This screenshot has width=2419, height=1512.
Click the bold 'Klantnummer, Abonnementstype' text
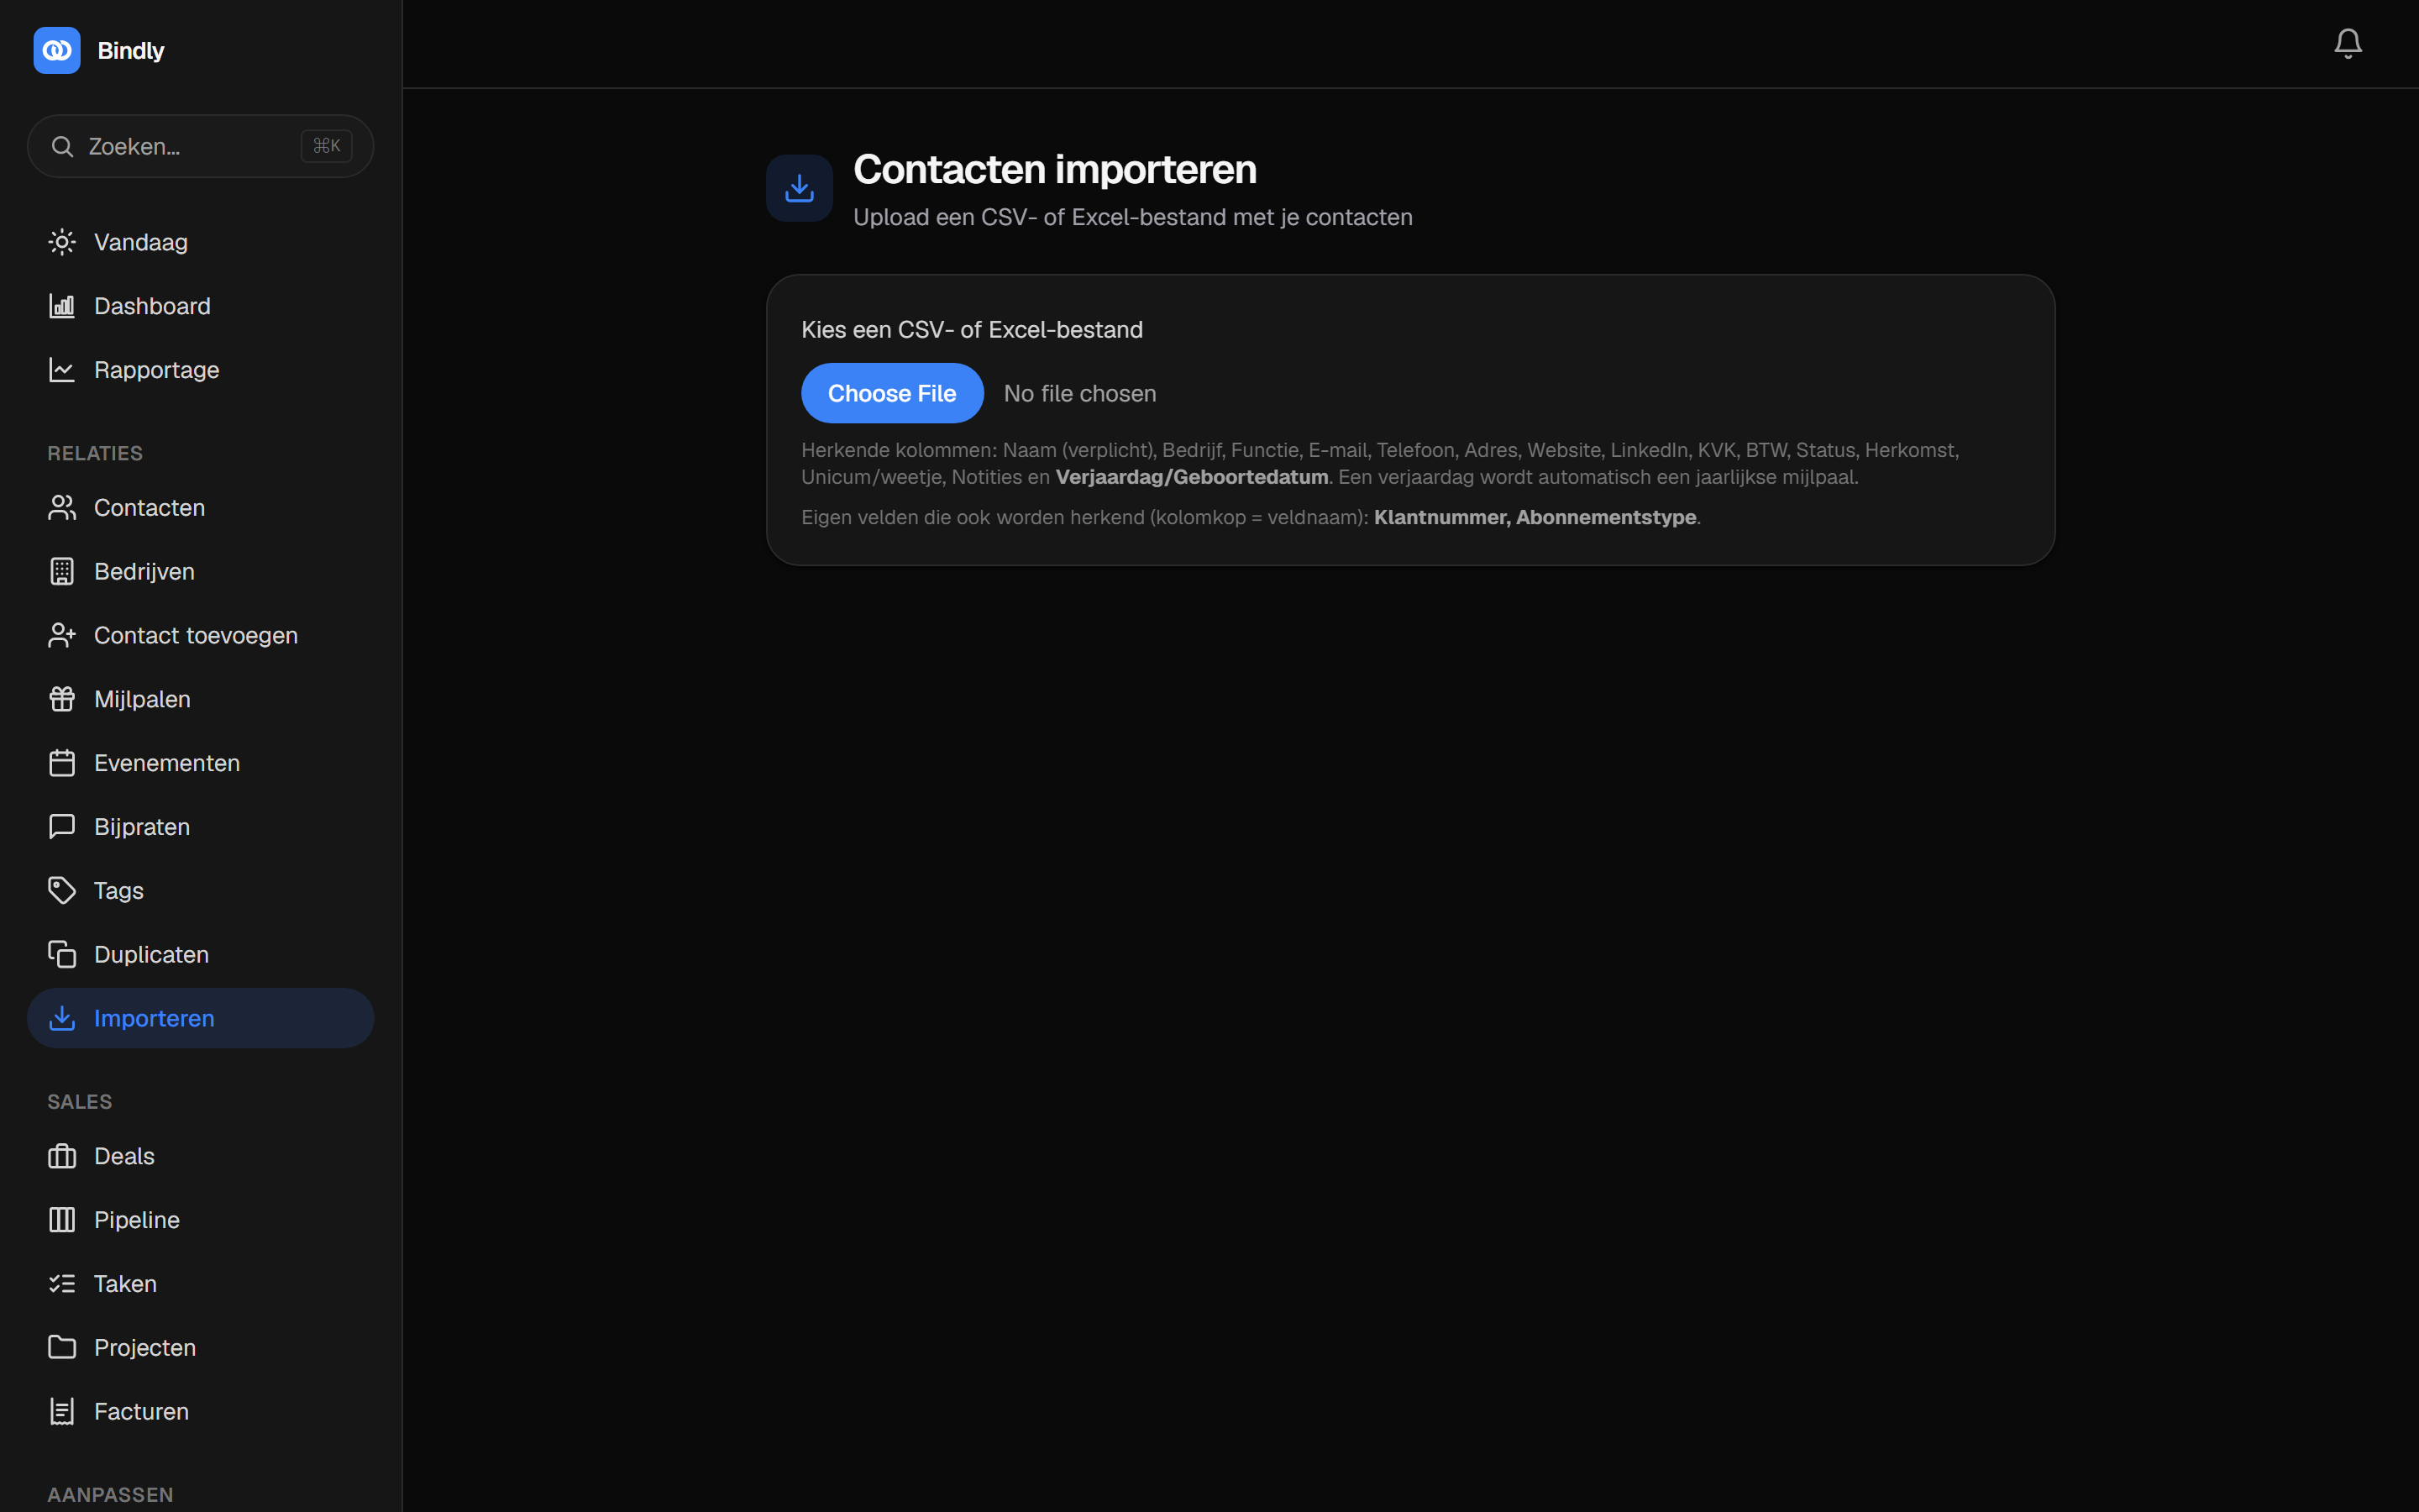click(1535, 517)
